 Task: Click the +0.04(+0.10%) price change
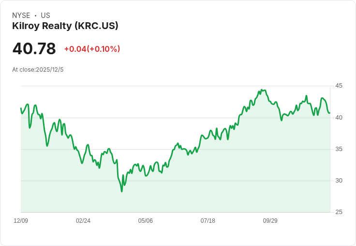(x=92, y=49)
